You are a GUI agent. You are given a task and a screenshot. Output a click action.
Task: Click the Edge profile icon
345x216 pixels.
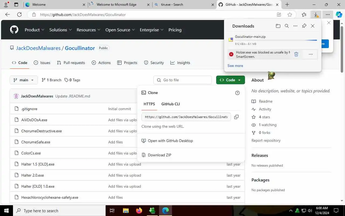pos(6,5)
